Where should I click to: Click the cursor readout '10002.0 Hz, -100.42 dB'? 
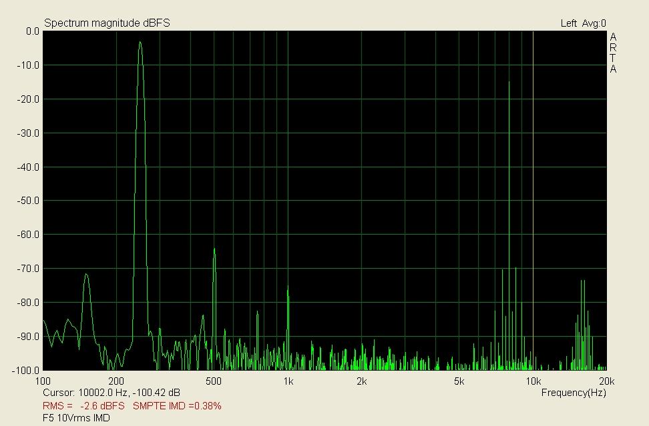tap(129, 393)
